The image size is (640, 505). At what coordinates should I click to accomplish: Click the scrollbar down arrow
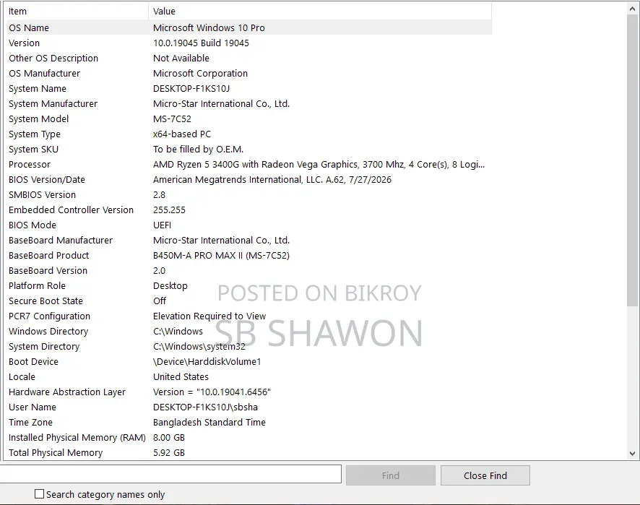point(633,453)
